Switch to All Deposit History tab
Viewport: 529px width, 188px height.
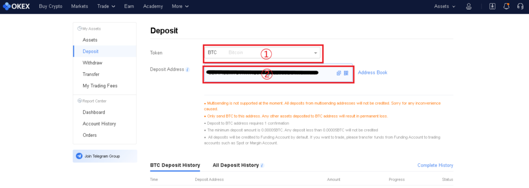236,165
